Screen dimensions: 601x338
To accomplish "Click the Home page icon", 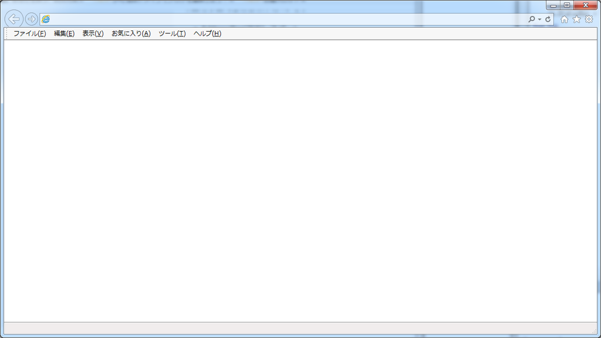I will 563,19.
